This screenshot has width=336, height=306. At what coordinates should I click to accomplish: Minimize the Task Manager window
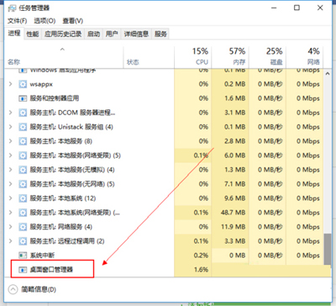click(x=274, y=8)
